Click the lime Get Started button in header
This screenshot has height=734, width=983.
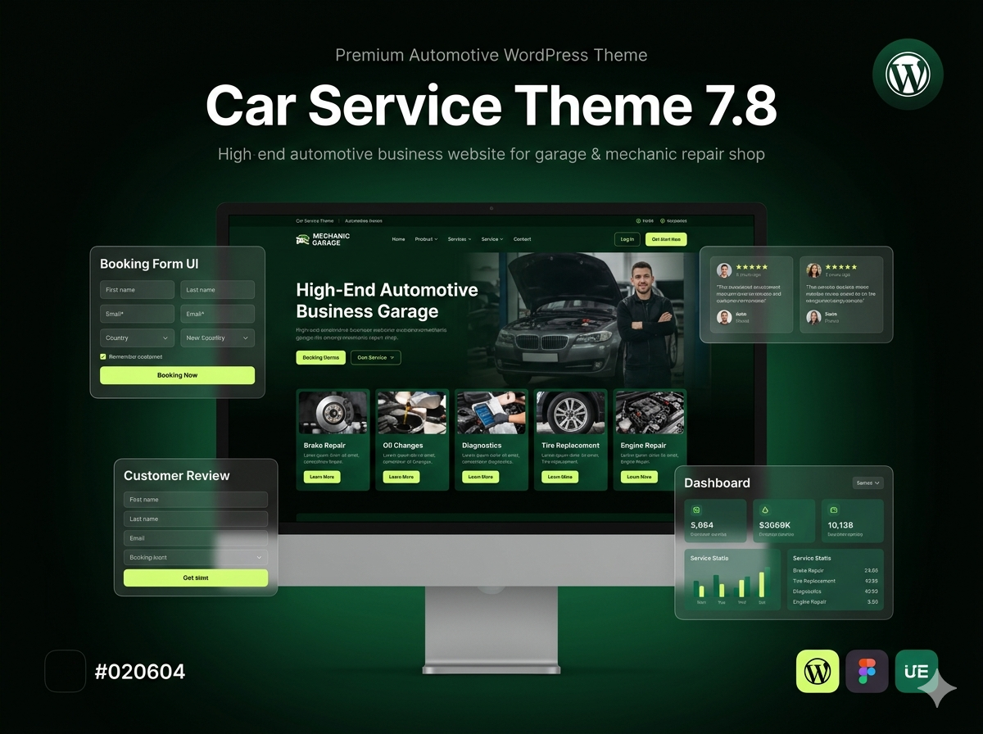click(666, 239)
